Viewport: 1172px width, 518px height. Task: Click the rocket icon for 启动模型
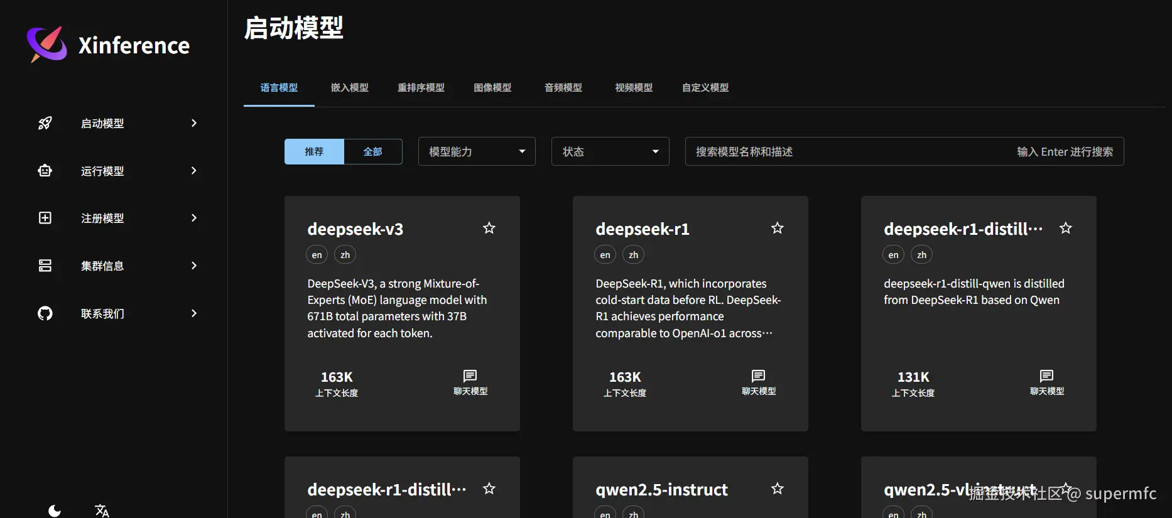click(45, 123)
